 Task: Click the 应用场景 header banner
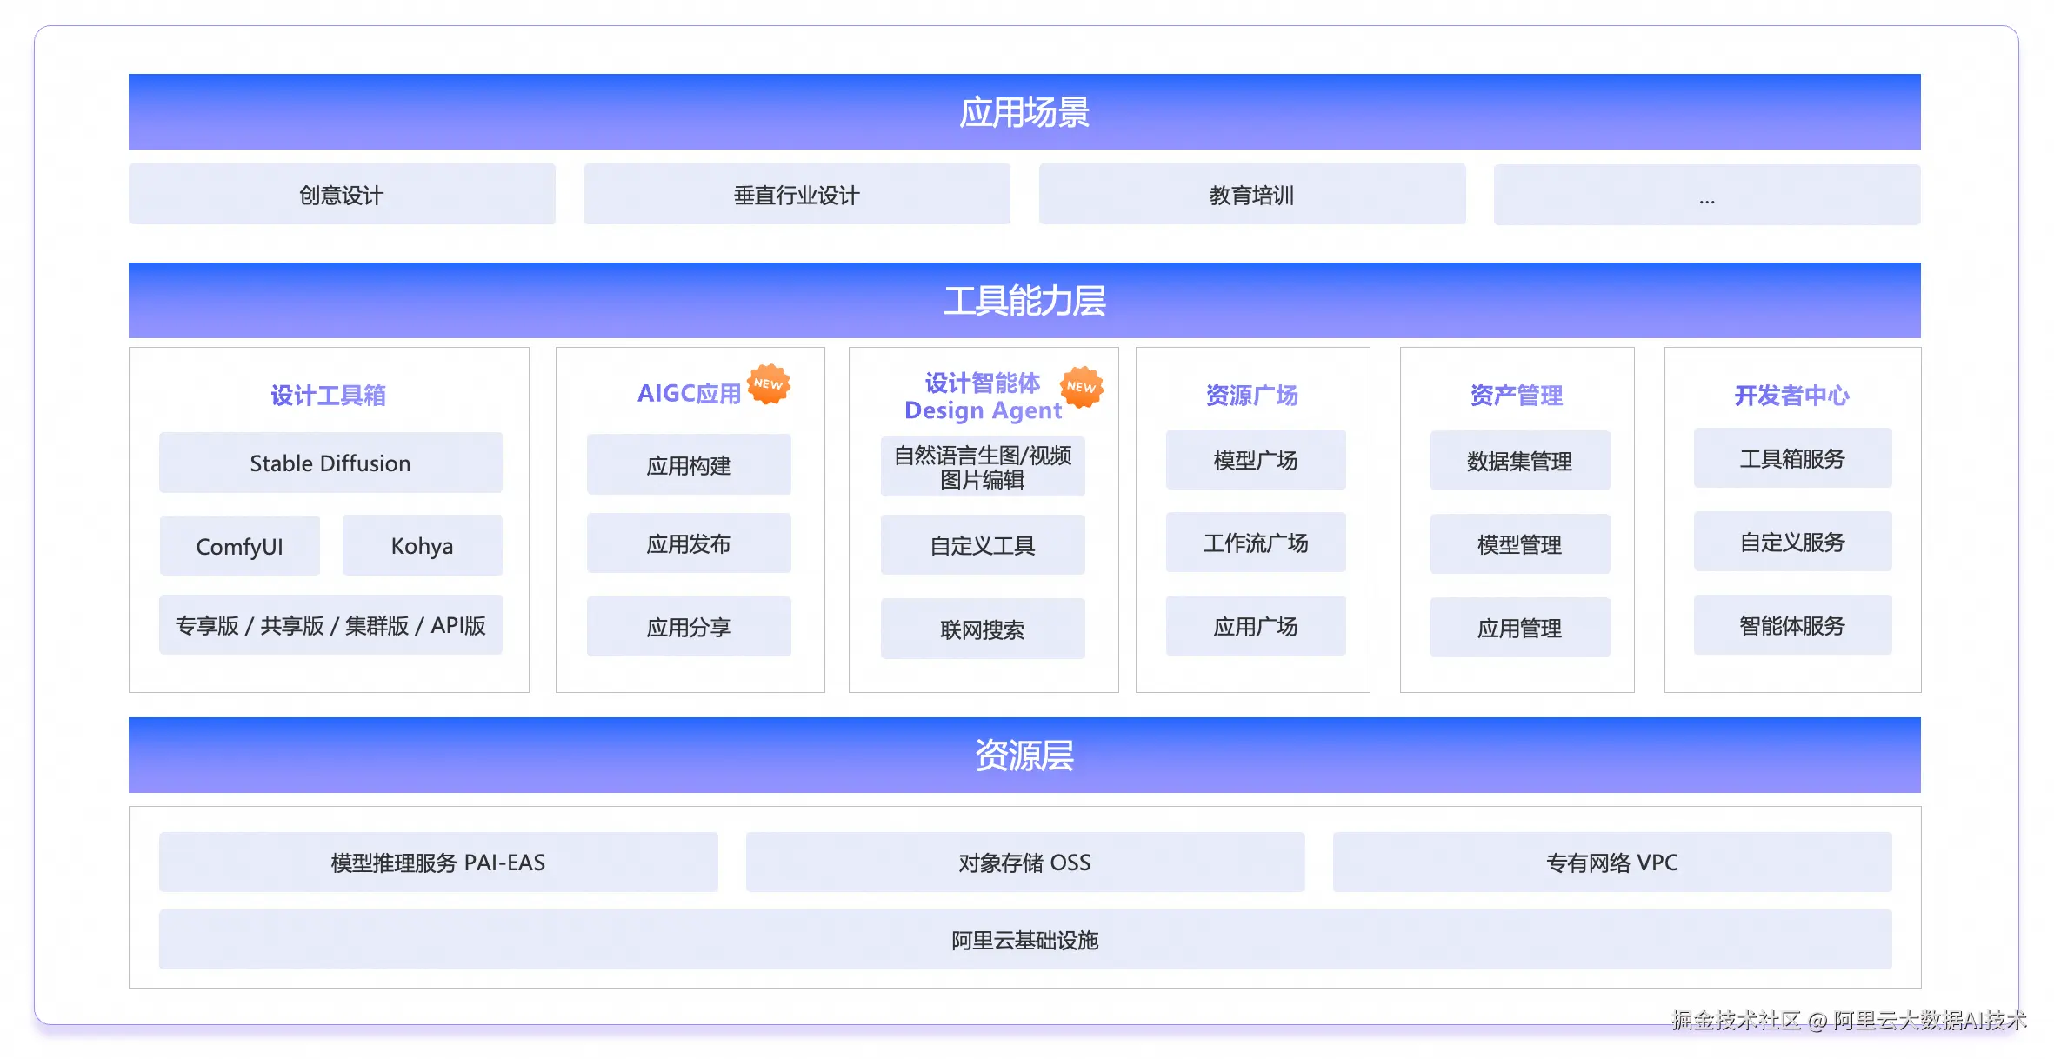point(1024,112)
